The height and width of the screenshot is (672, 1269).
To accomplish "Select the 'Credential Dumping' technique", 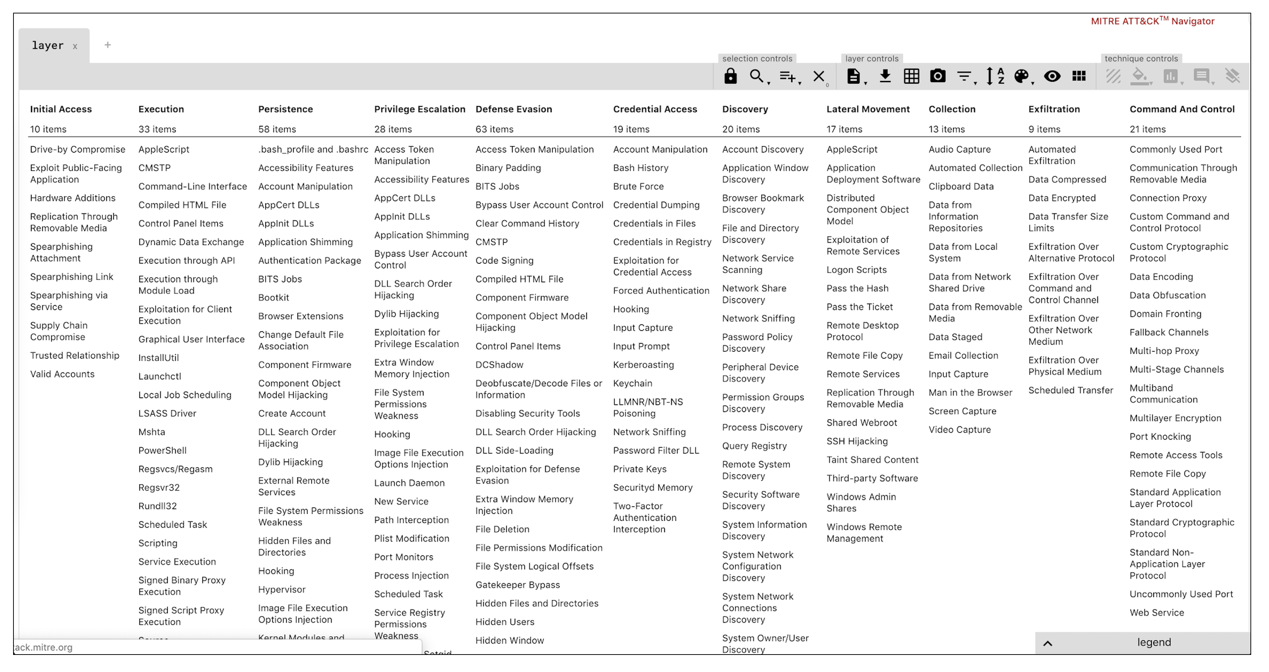I will click(x=656, y=205).
